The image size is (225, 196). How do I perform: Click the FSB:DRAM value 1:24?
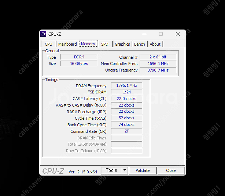coord(126,92)
